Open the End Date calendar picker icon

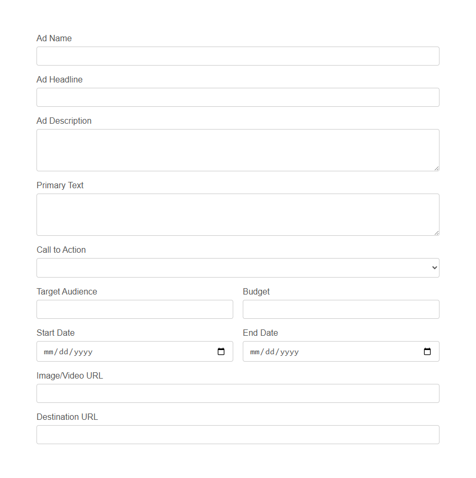click(x=427, y=351)
